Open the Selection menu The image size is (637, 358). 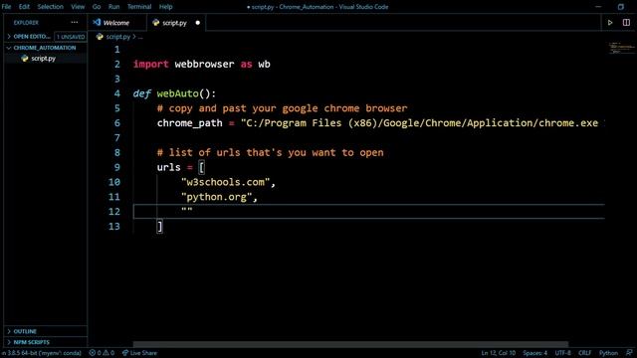pos(51,7)
